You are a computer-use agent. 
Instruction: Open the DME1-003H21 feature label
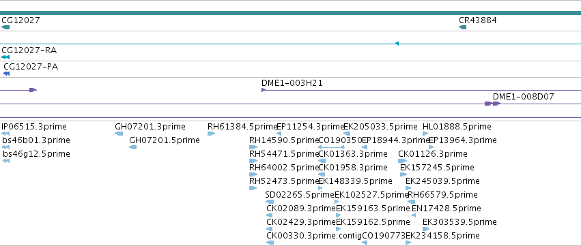tap(292, 83)
